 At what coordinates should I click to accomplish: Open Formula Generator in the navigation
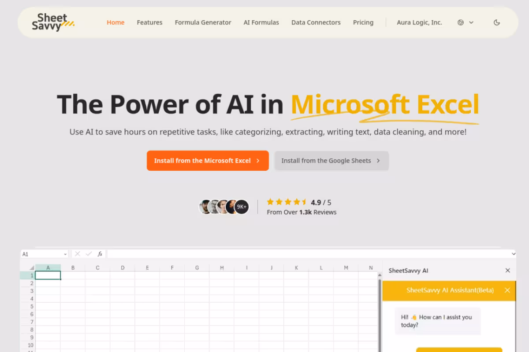[203, 22]
